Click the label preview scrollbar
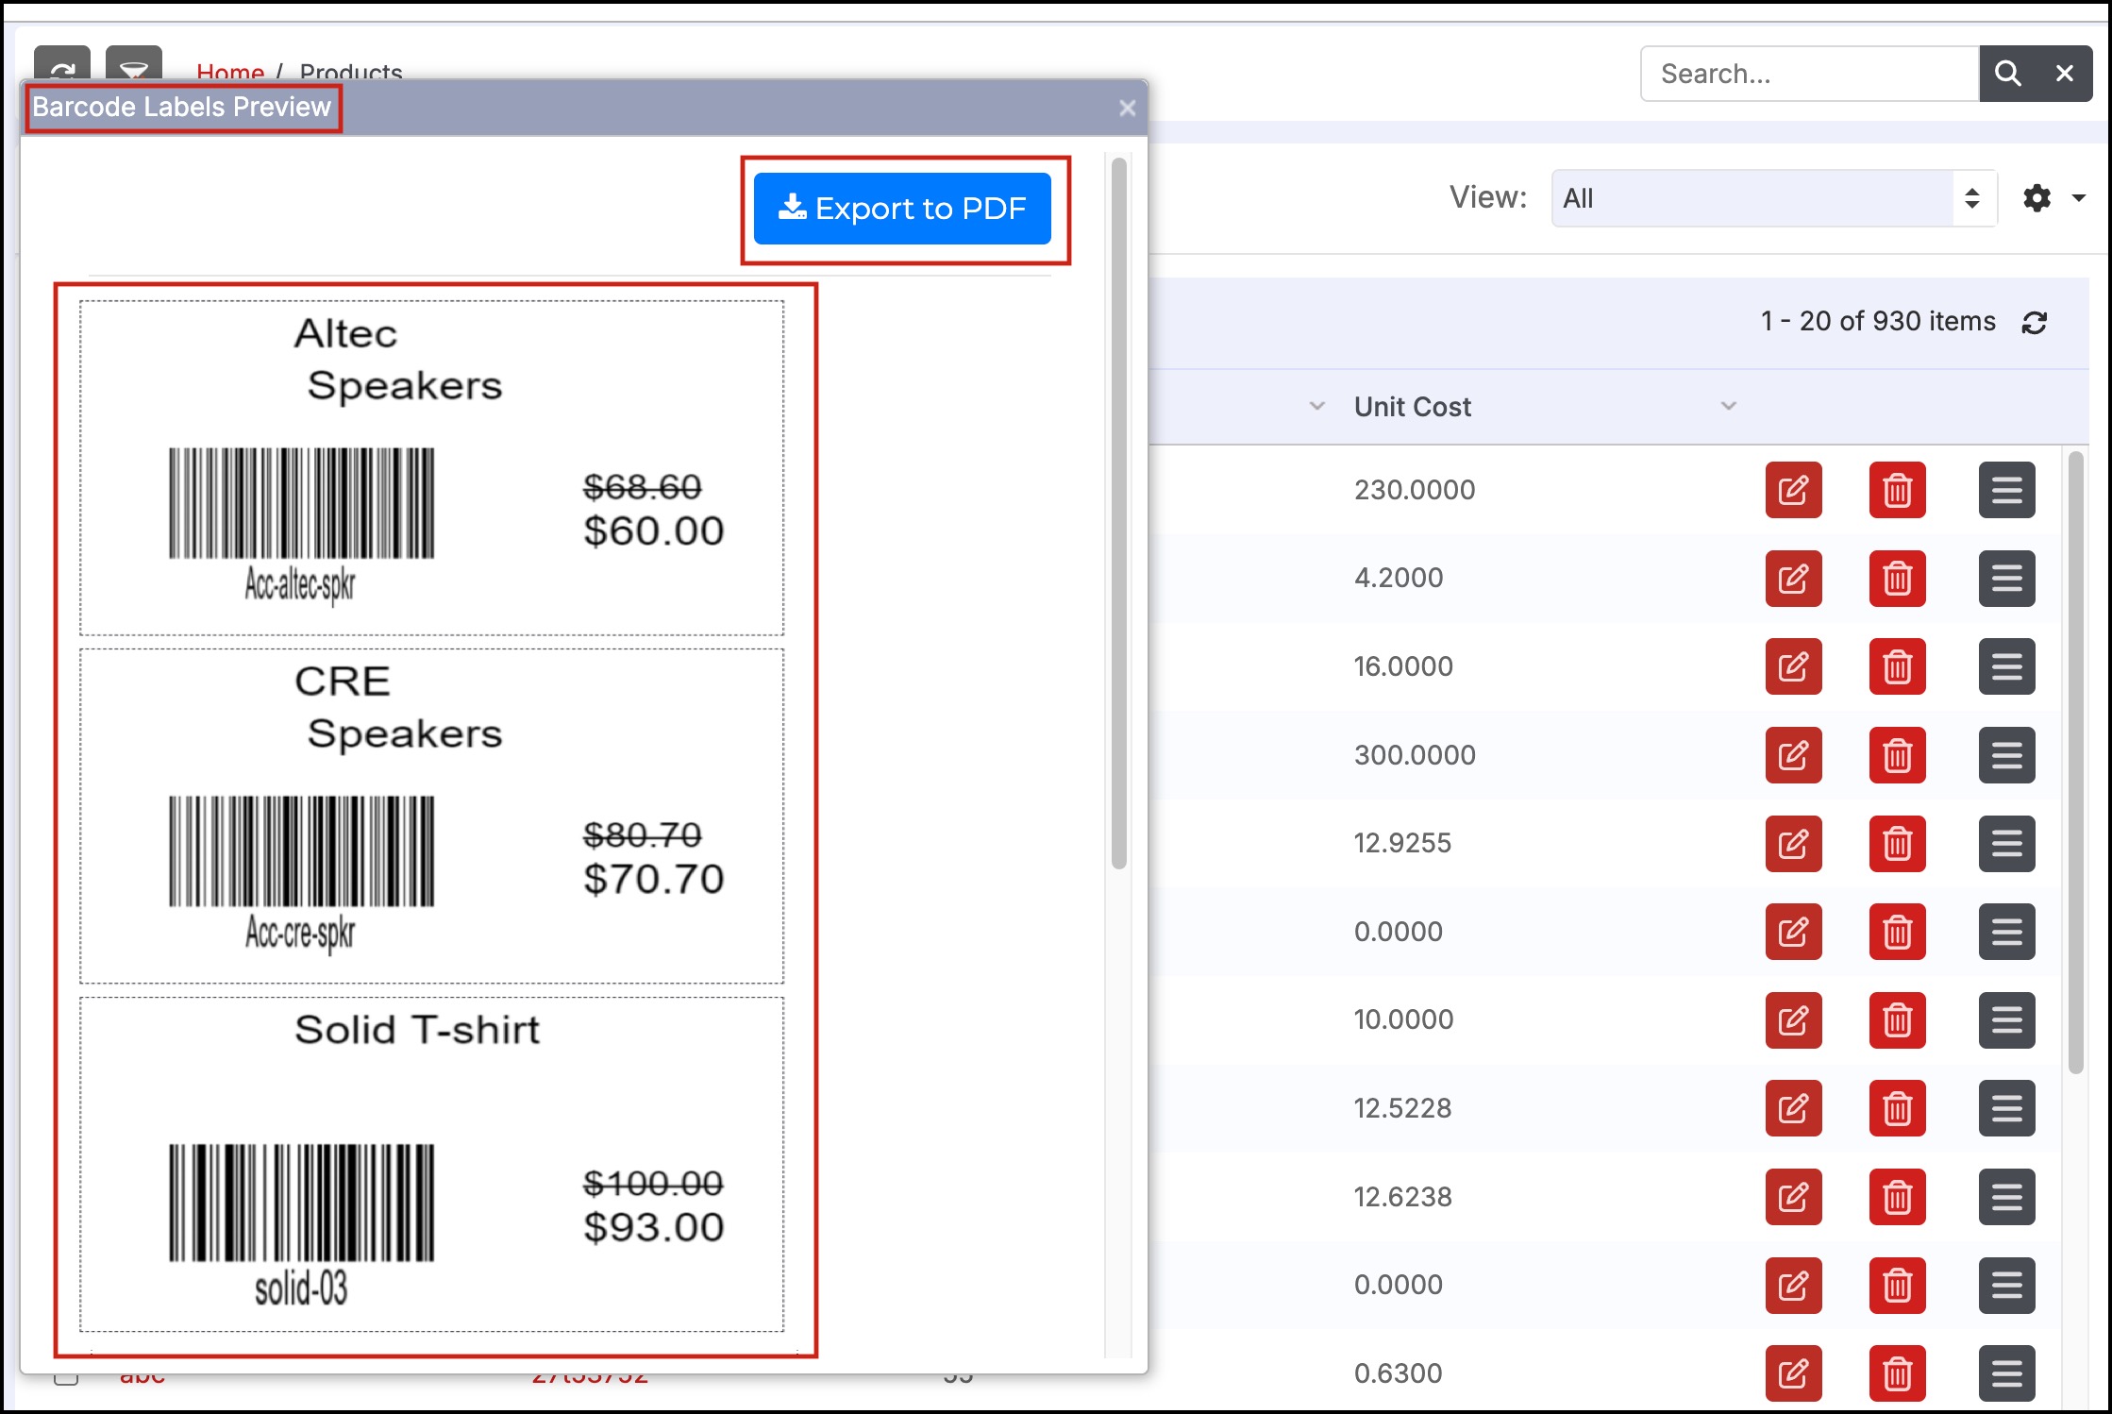The image size is (2112, 1414). click(1119, 513)
